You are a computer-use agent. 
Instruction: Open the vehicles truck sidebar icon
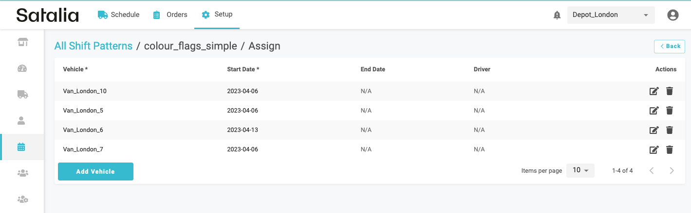coord(22,95)
